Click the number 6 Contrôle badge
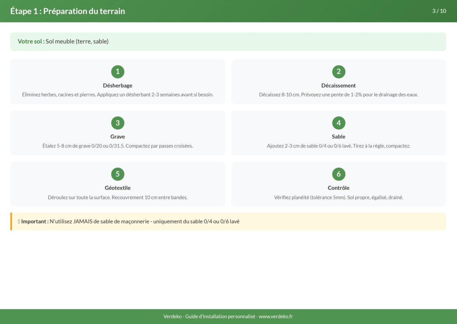The image size is (457, 324). pos(339,174)
